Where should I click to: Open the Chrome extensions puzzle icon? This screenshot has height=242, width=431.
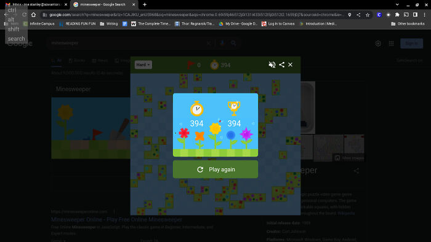(x=397, y=15)
